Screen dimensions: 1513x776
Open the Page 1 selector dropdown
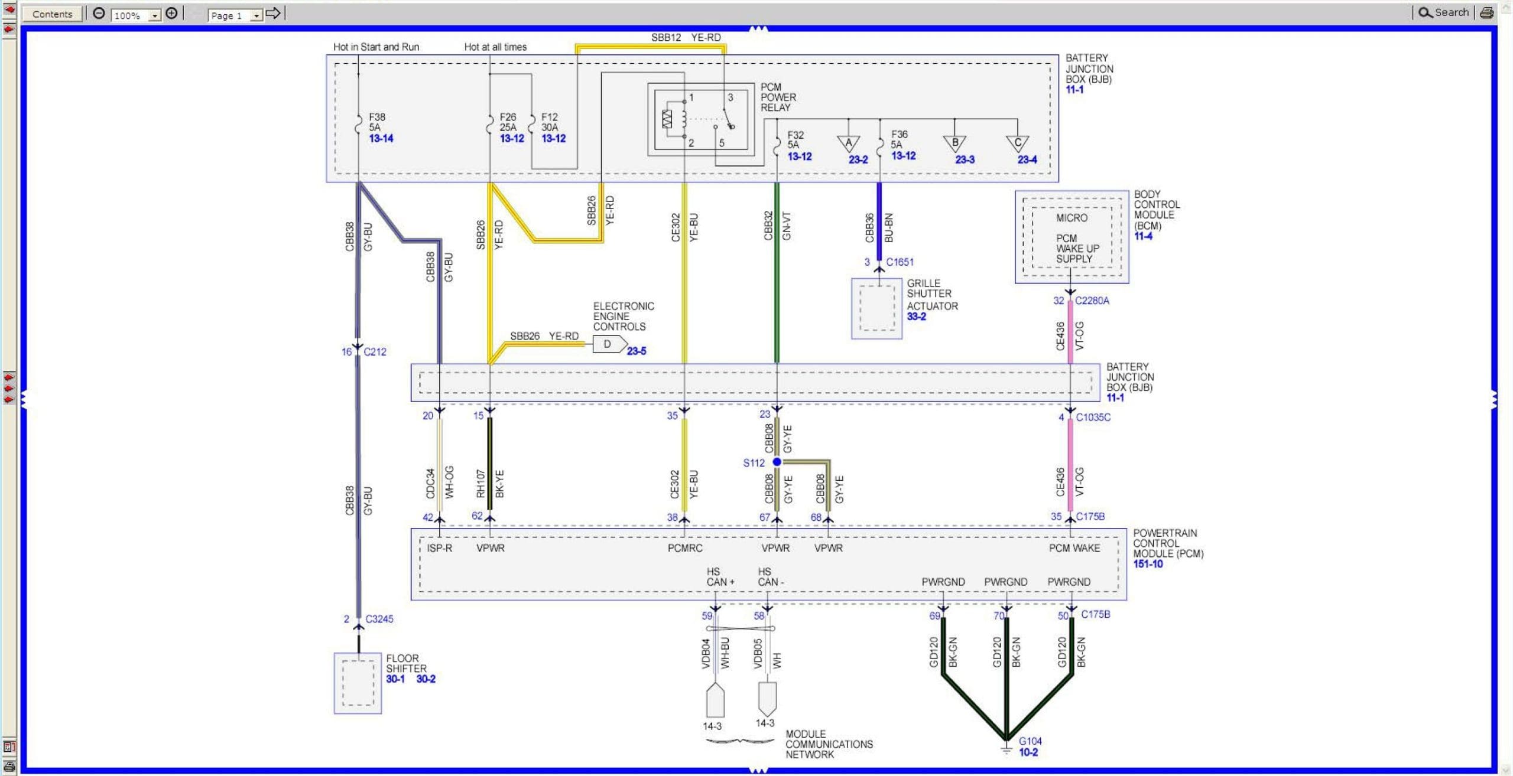pos(256,16)
